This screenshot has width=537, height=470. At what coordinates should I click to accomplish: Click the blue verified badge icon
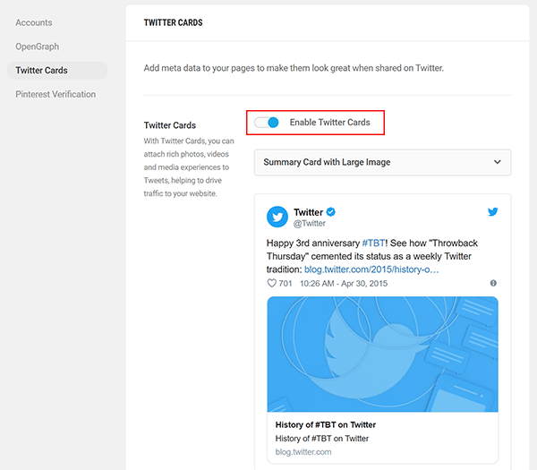330,212
